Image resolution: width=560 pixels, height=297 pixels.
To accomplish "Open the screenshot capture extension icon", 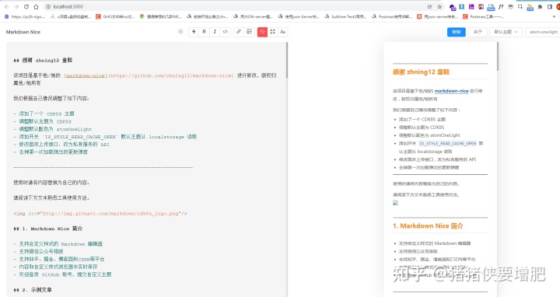I will coord(520,7).
